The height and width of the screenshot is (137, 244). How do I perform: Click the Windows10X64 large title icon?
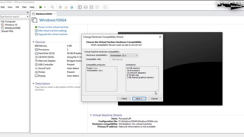pyautogui.click(x=34, y=20)
